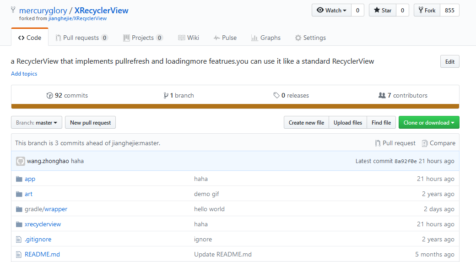Open the README.md file

pos(42,254)
